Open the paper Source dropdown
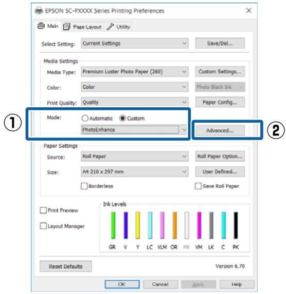The width and height of the screenshot is (286, 294). tap(135, 156)
